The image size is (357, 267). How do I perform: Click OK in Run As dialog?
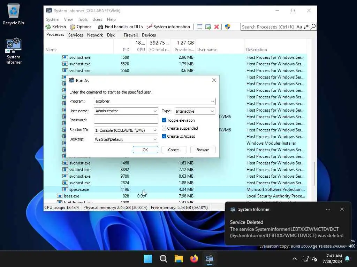point(145,150)
